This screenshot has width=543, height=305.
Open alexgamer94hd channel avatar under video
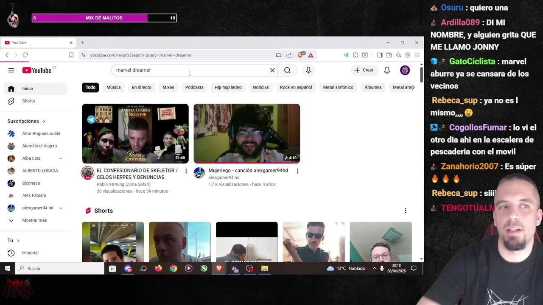(x=199, y=173)
